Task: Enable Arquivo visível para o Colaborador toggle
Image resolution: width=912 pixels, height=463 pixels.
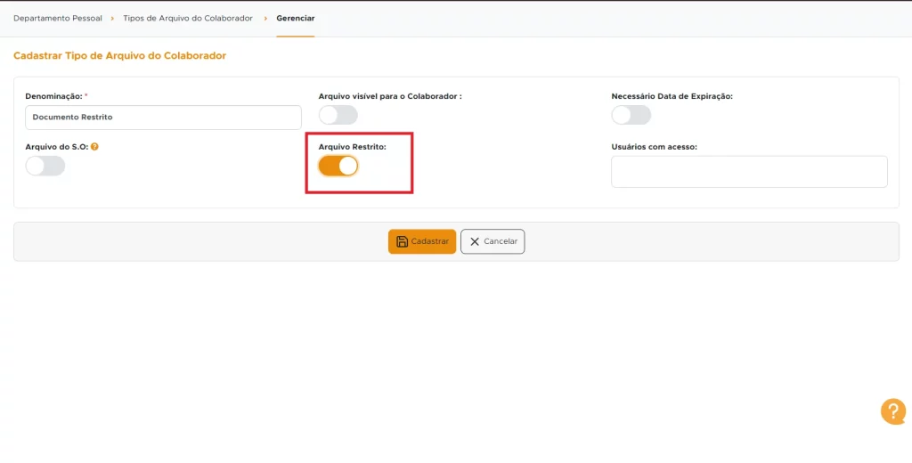Action: [x=338, y=115]
